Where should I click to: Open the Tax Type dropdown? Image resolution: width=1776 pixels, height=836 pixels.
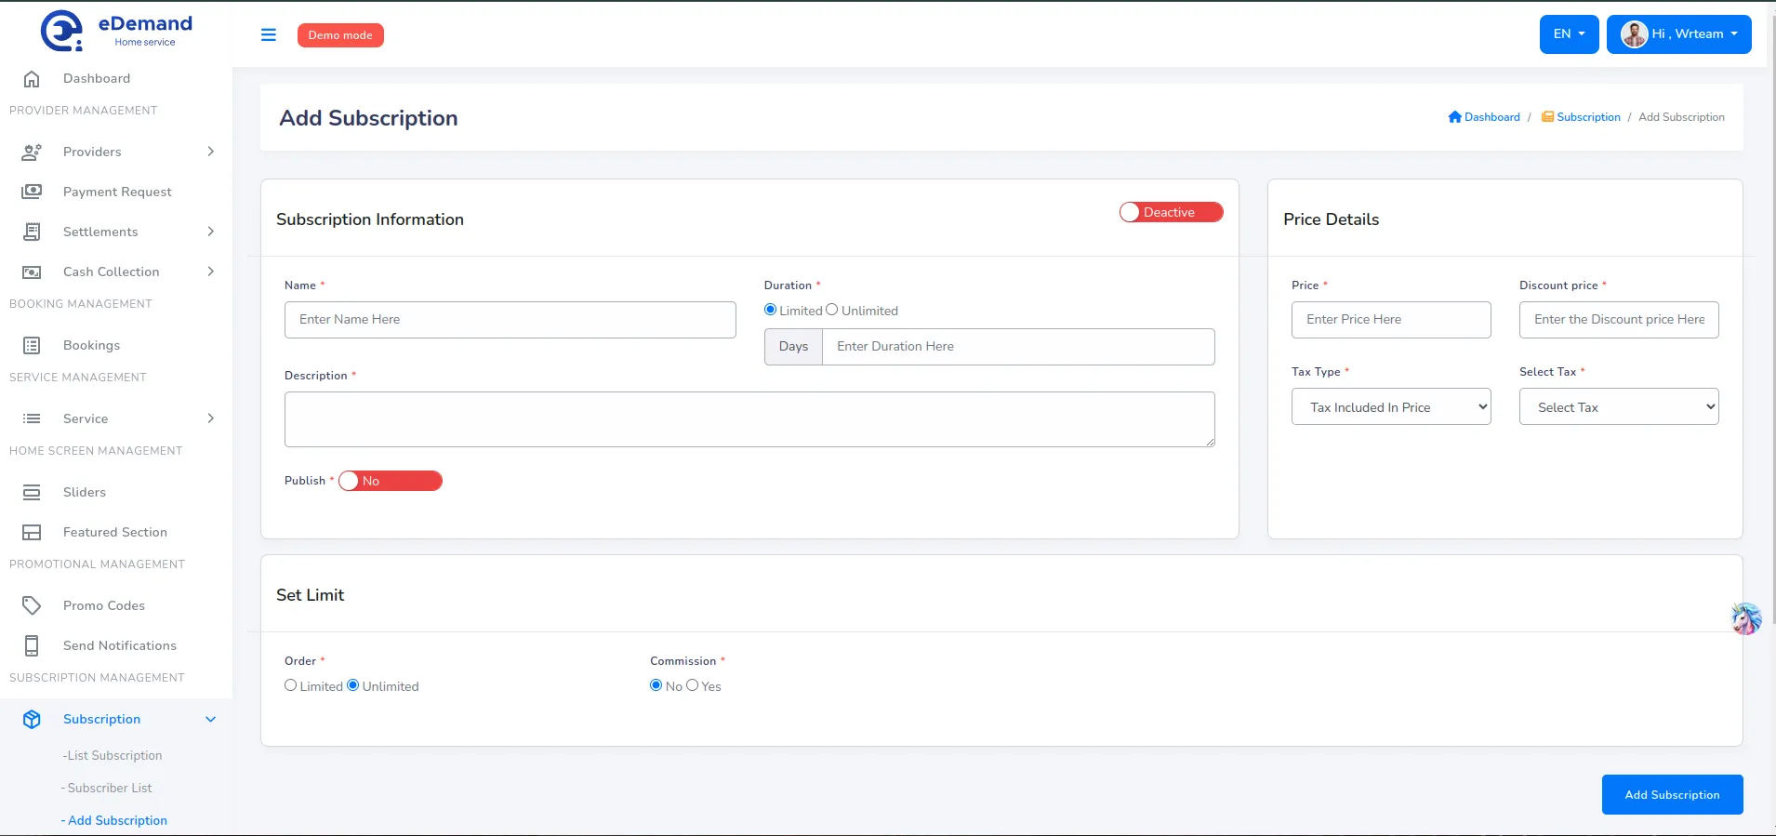[x=1390, y=407]
